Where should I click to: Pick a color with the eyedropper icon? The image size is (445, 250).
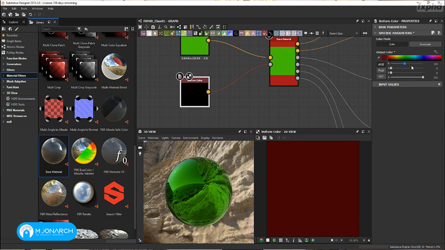tap(378, 58)
